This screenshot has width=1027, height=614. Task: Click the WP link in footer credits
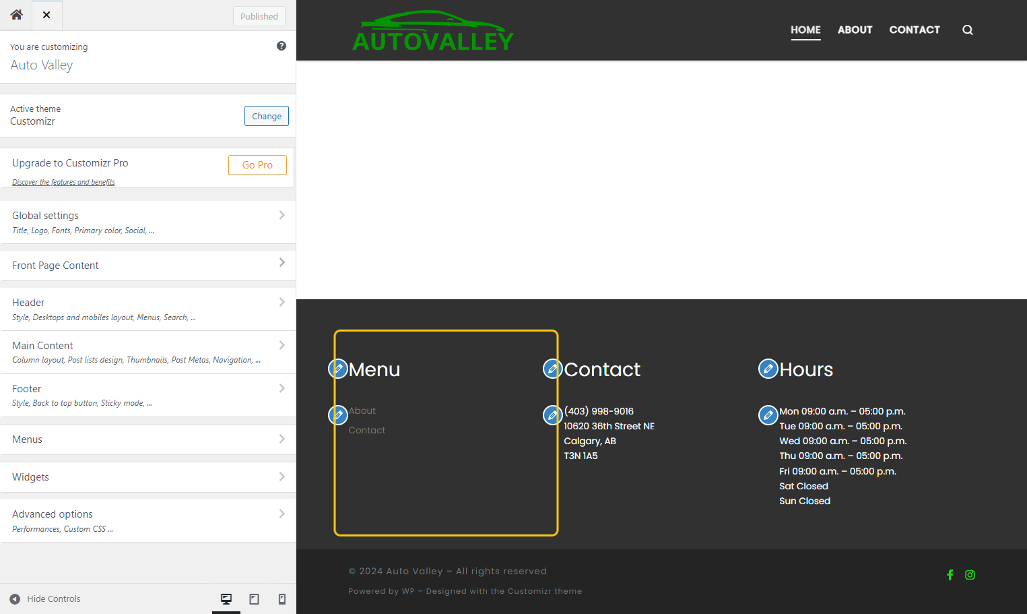[x=408, y=591]
